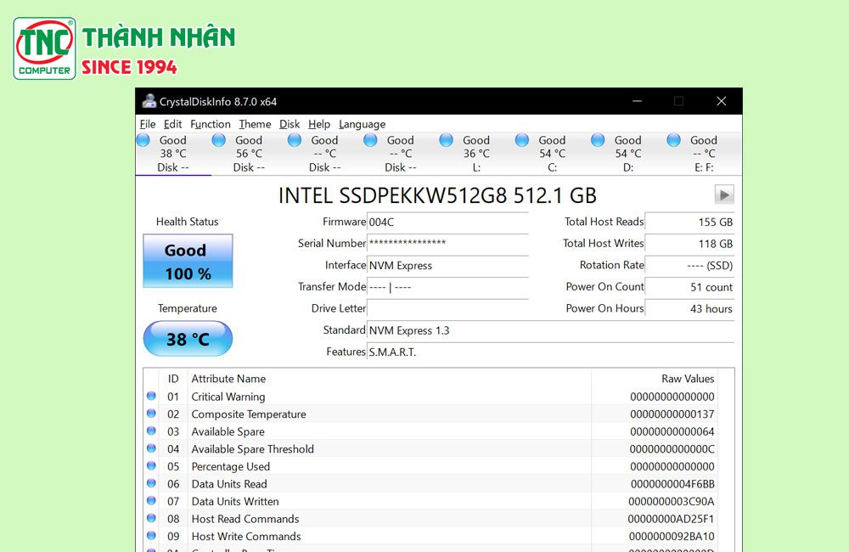Click the status orb for Percentage Used
This screenshot has height=552, width=849.
pos(152,465)
